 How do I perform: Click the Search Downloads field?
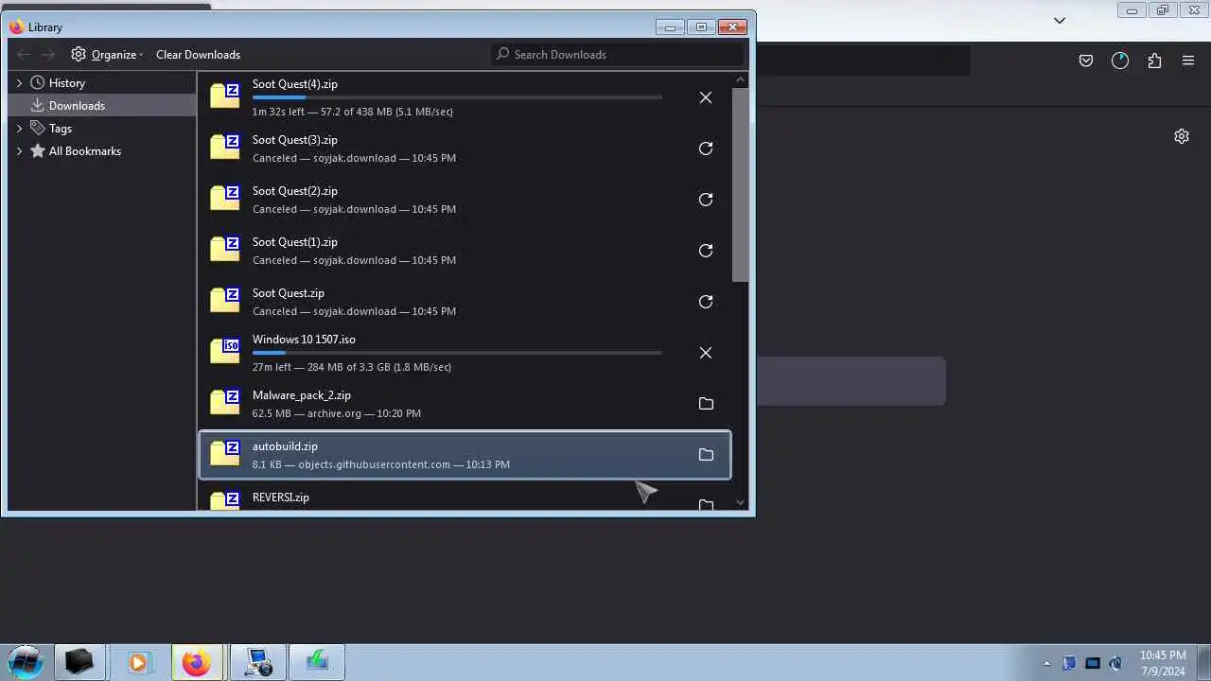click(x=618, y=55)
